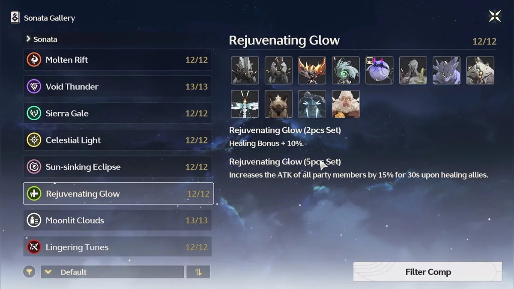Open the Rejuvenating Glow list entry
Viewport: 514px width, 289px height.
(x=118, y=194)
